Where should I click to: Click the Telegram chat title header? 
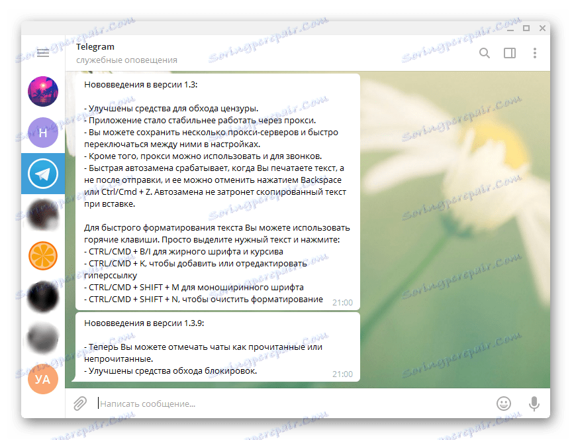tap(95, 47)
